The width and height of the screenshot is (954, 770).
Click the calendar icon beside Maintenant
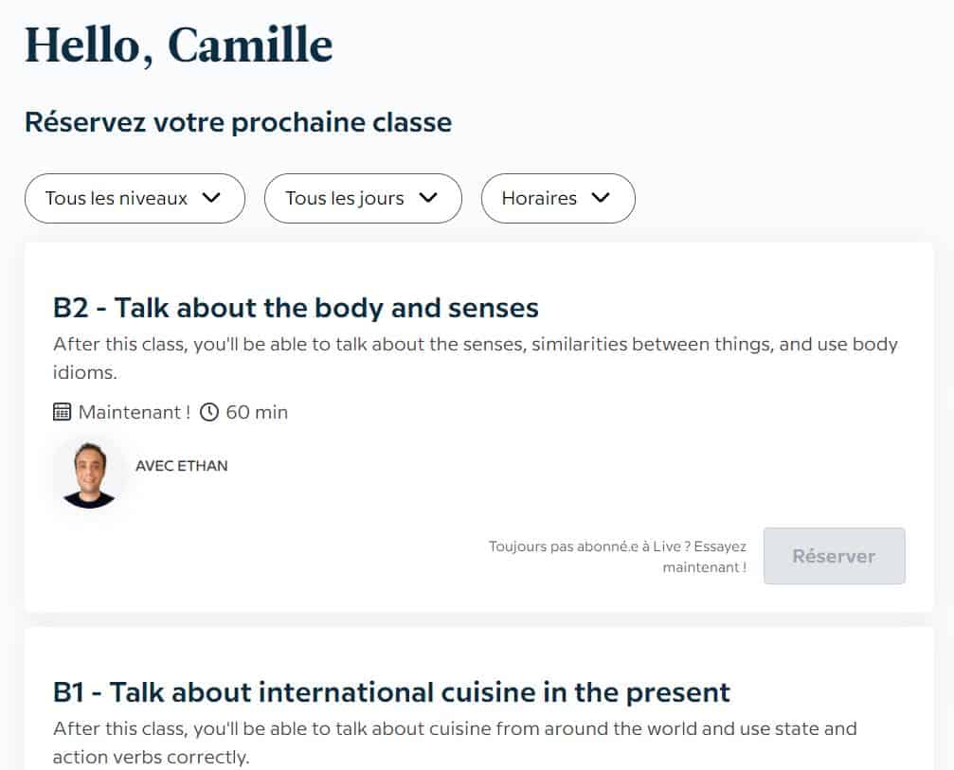[x=63, y=412]
